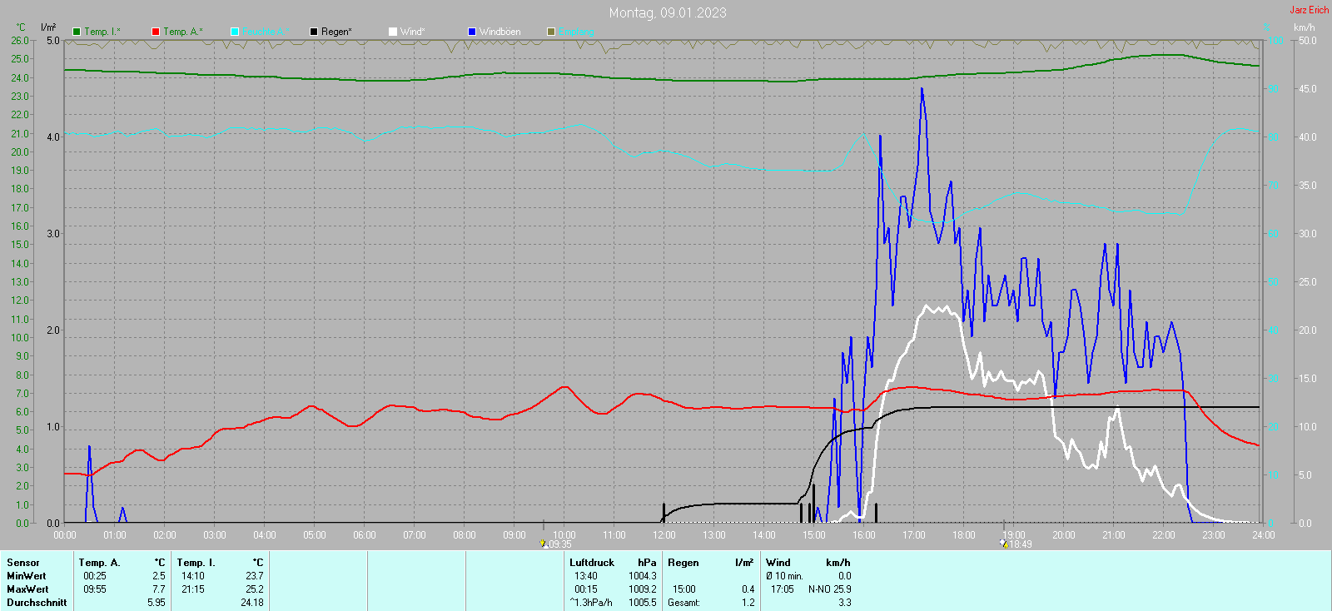Screen dimensions: 1332x611
Task: Click the 'Gesamt:' rain total label
Action: (684, 603)
